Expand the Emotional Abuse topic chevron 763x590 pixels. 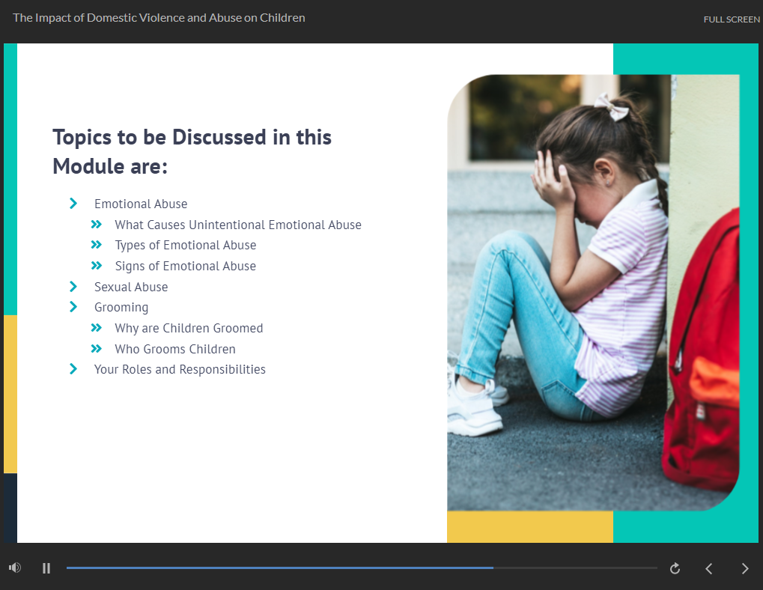click(73, 203)
